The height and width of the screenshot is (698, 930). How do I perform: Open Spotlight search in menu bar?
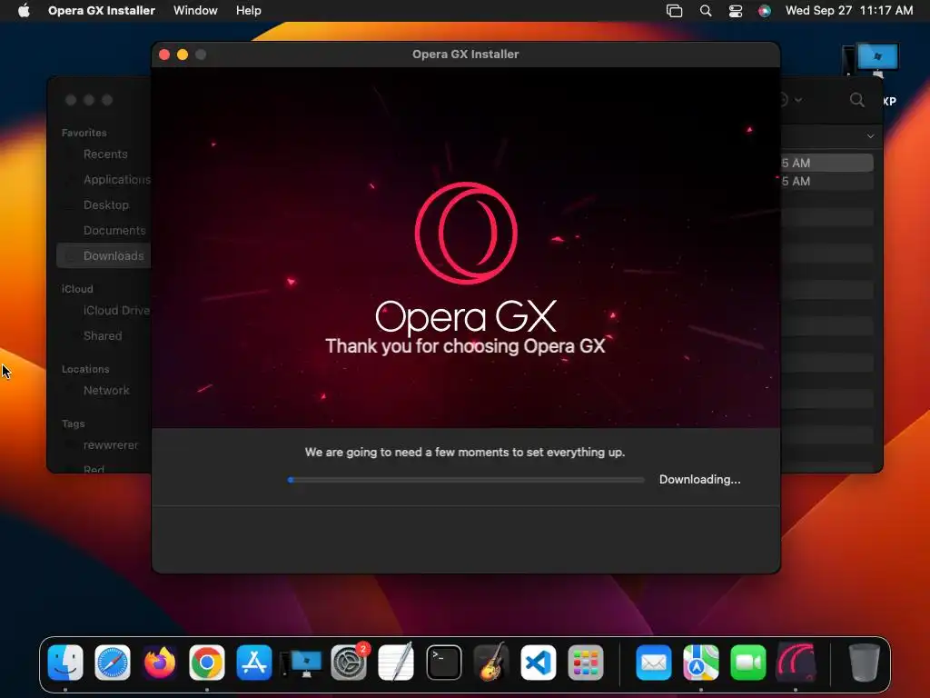pos(705,11)
